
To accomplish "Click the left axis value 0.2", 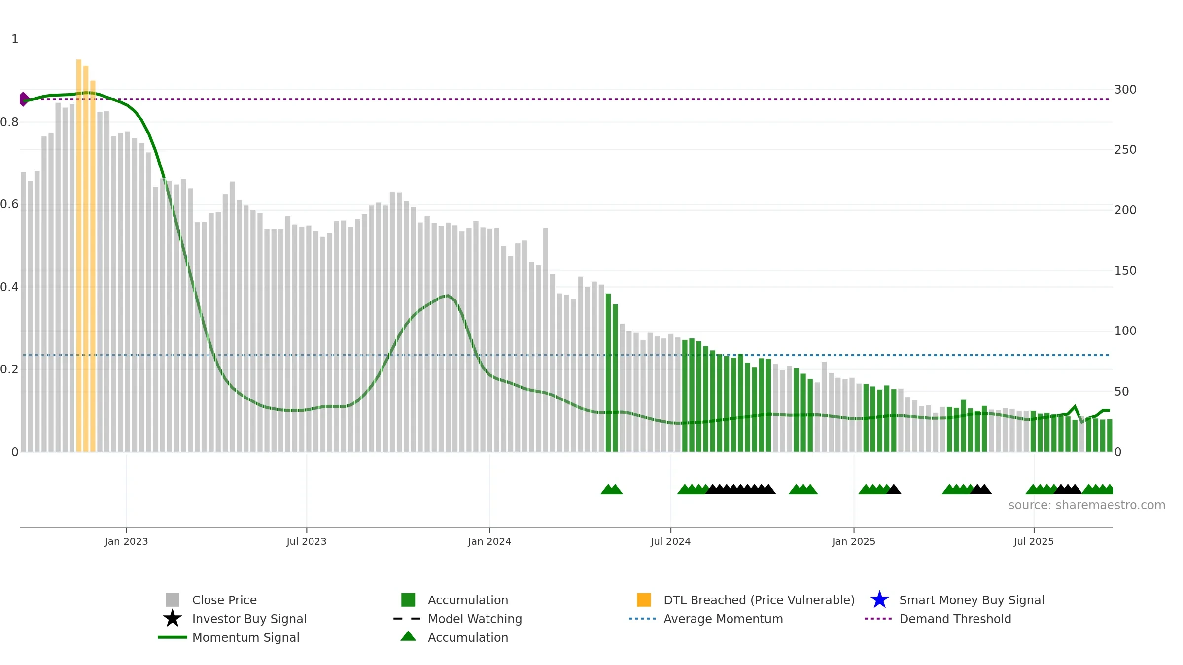I will pos(9,369).
